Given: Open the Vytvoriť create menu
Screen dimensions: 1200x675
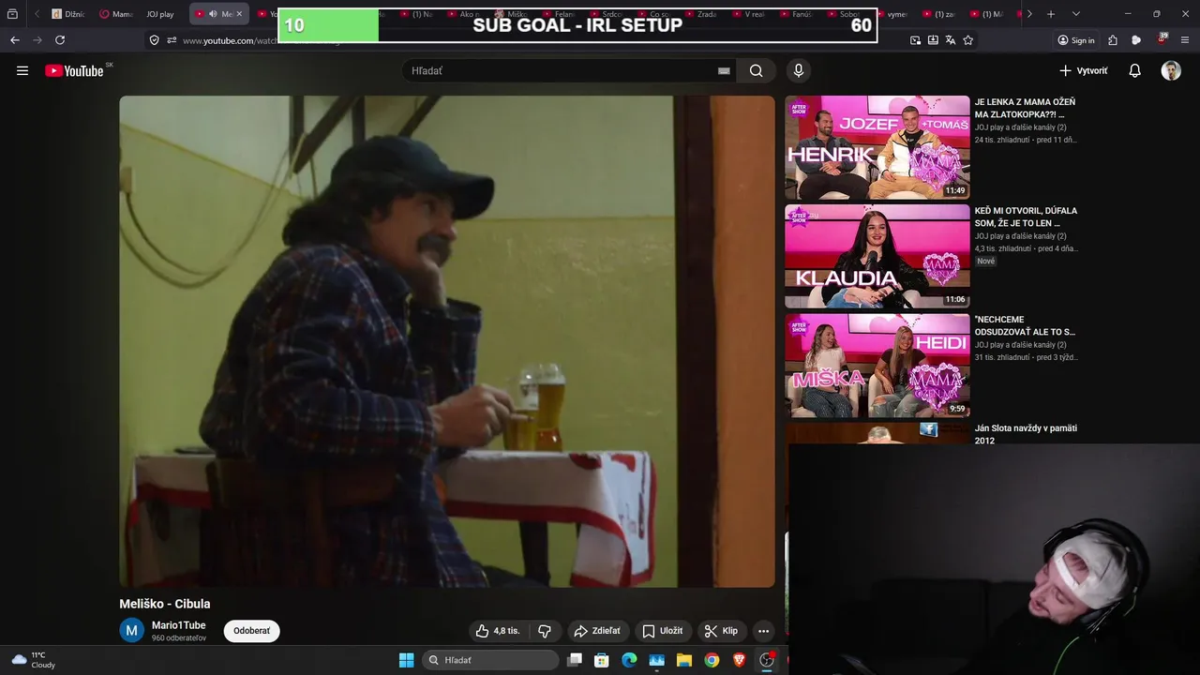Looking at the screenshot, I should 1083,70.
